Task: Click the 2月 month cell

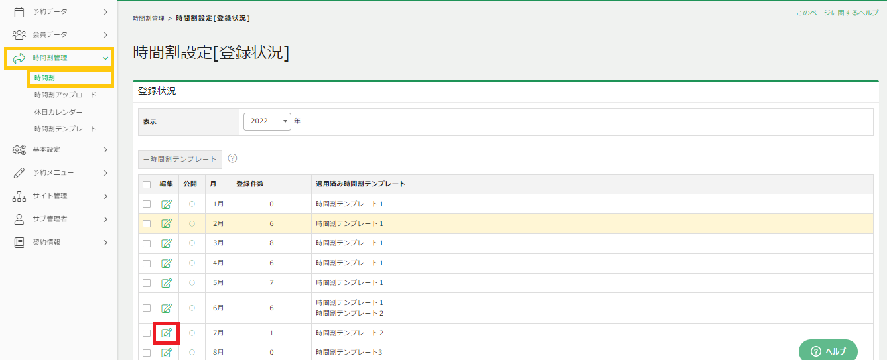Action: coord(218,224)
